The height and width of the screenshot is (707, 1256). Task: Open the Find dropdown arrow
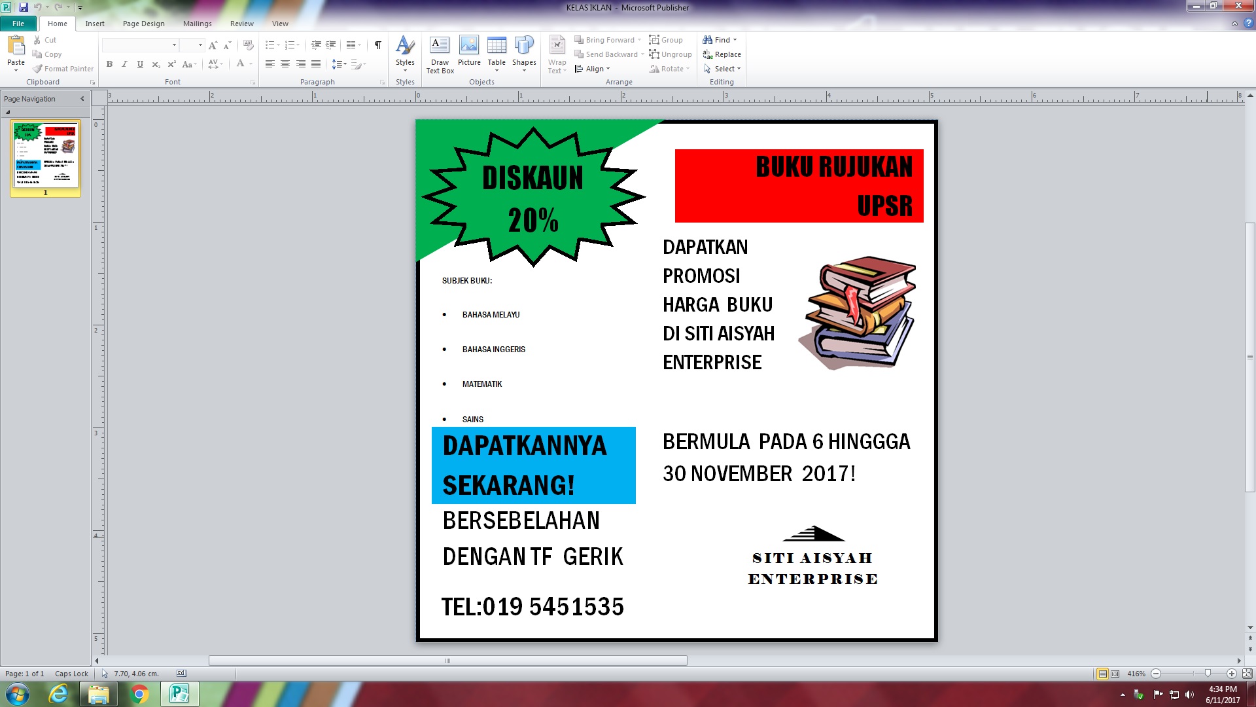[x=735, y=40]
